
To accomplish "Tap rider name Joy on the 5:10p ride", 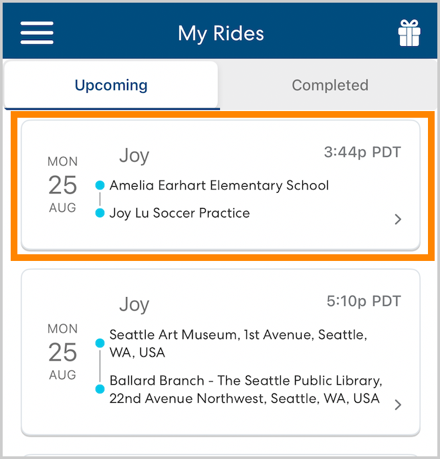I will pos(134,304).
